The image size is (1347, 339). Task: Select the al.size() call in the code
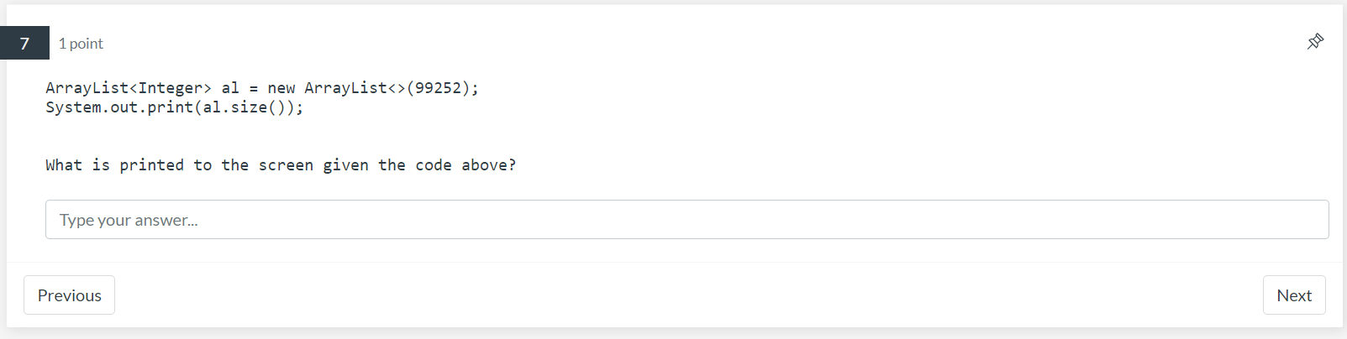coord(245,107)
